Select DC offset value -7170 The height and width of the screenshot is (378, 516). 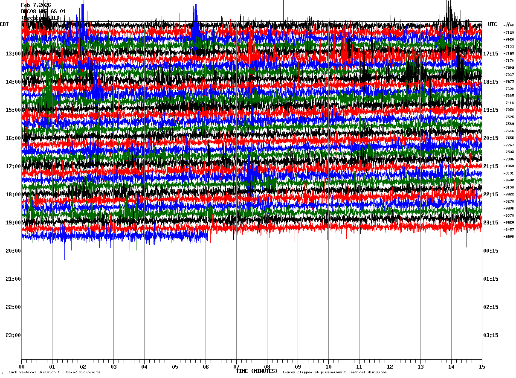pos(509,61)
